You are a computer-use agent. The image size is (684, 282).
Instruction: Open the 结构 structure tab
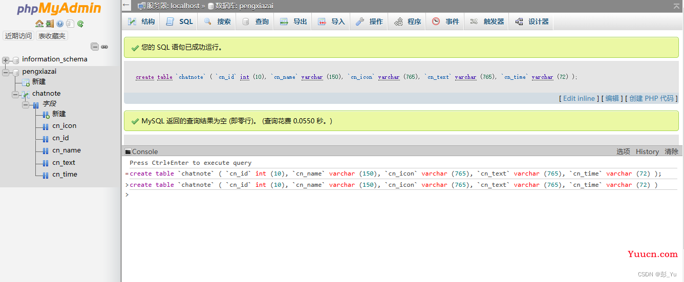(x=141, y=21)
